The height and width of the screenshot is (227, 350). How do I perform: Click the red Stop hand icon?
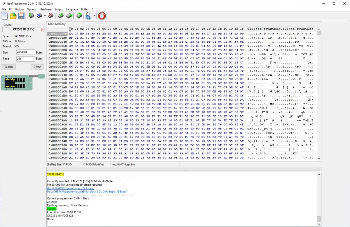(x=102, y=16)
